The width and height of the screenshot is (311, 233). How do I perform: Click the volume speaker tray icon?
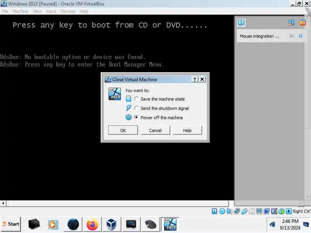273,224
